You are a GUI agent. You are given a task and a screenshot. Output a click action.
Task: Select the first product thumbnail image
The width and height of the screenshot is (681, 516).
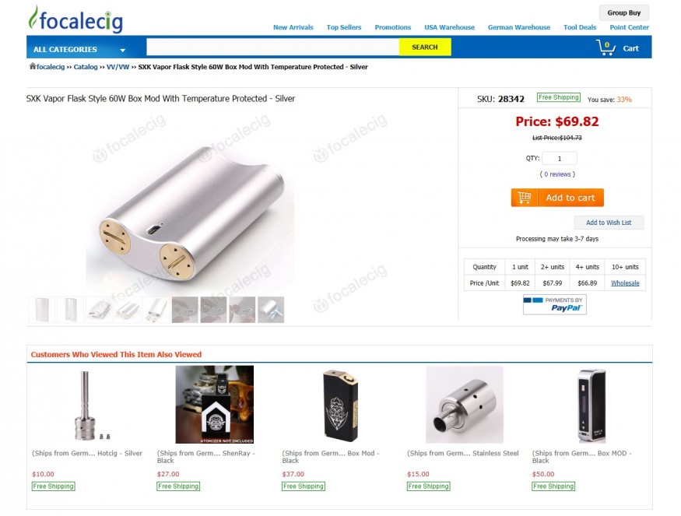tap(42, 310)
